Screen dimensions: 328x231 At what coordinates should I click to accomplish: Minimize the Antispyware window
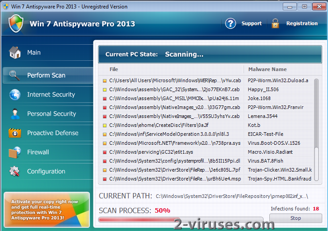click(290, 7)
